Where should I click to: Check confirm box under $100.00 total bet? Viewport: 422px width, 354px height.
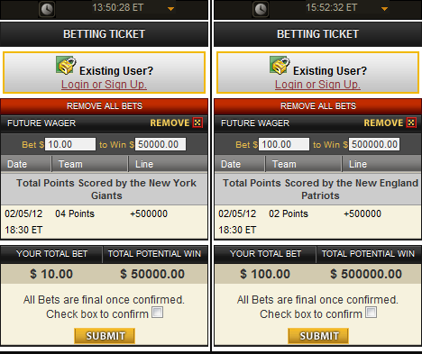(372, 313)
